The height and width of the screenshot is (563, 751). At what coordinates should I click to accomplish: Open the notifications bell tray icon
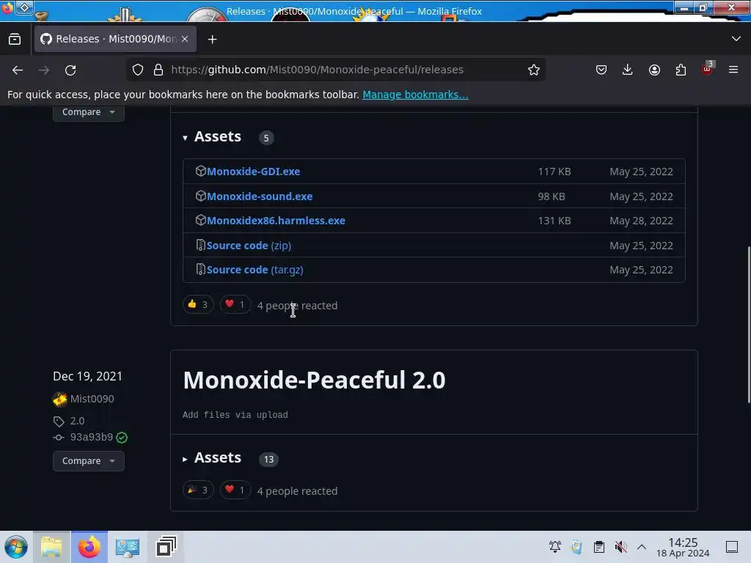(x=554, y=547)
